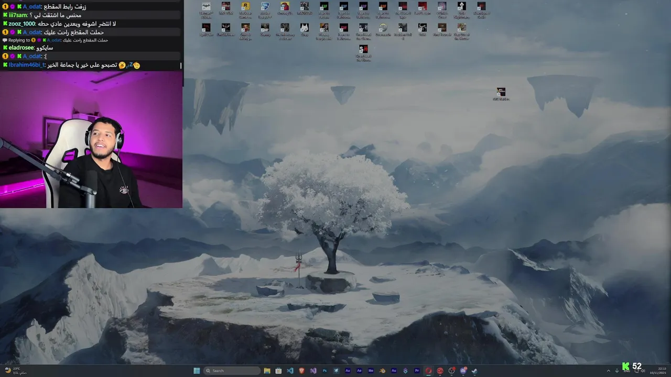Launch Visual Studio Code from taskbar
The image size is (671, 377).
click(x=290, y=371)
